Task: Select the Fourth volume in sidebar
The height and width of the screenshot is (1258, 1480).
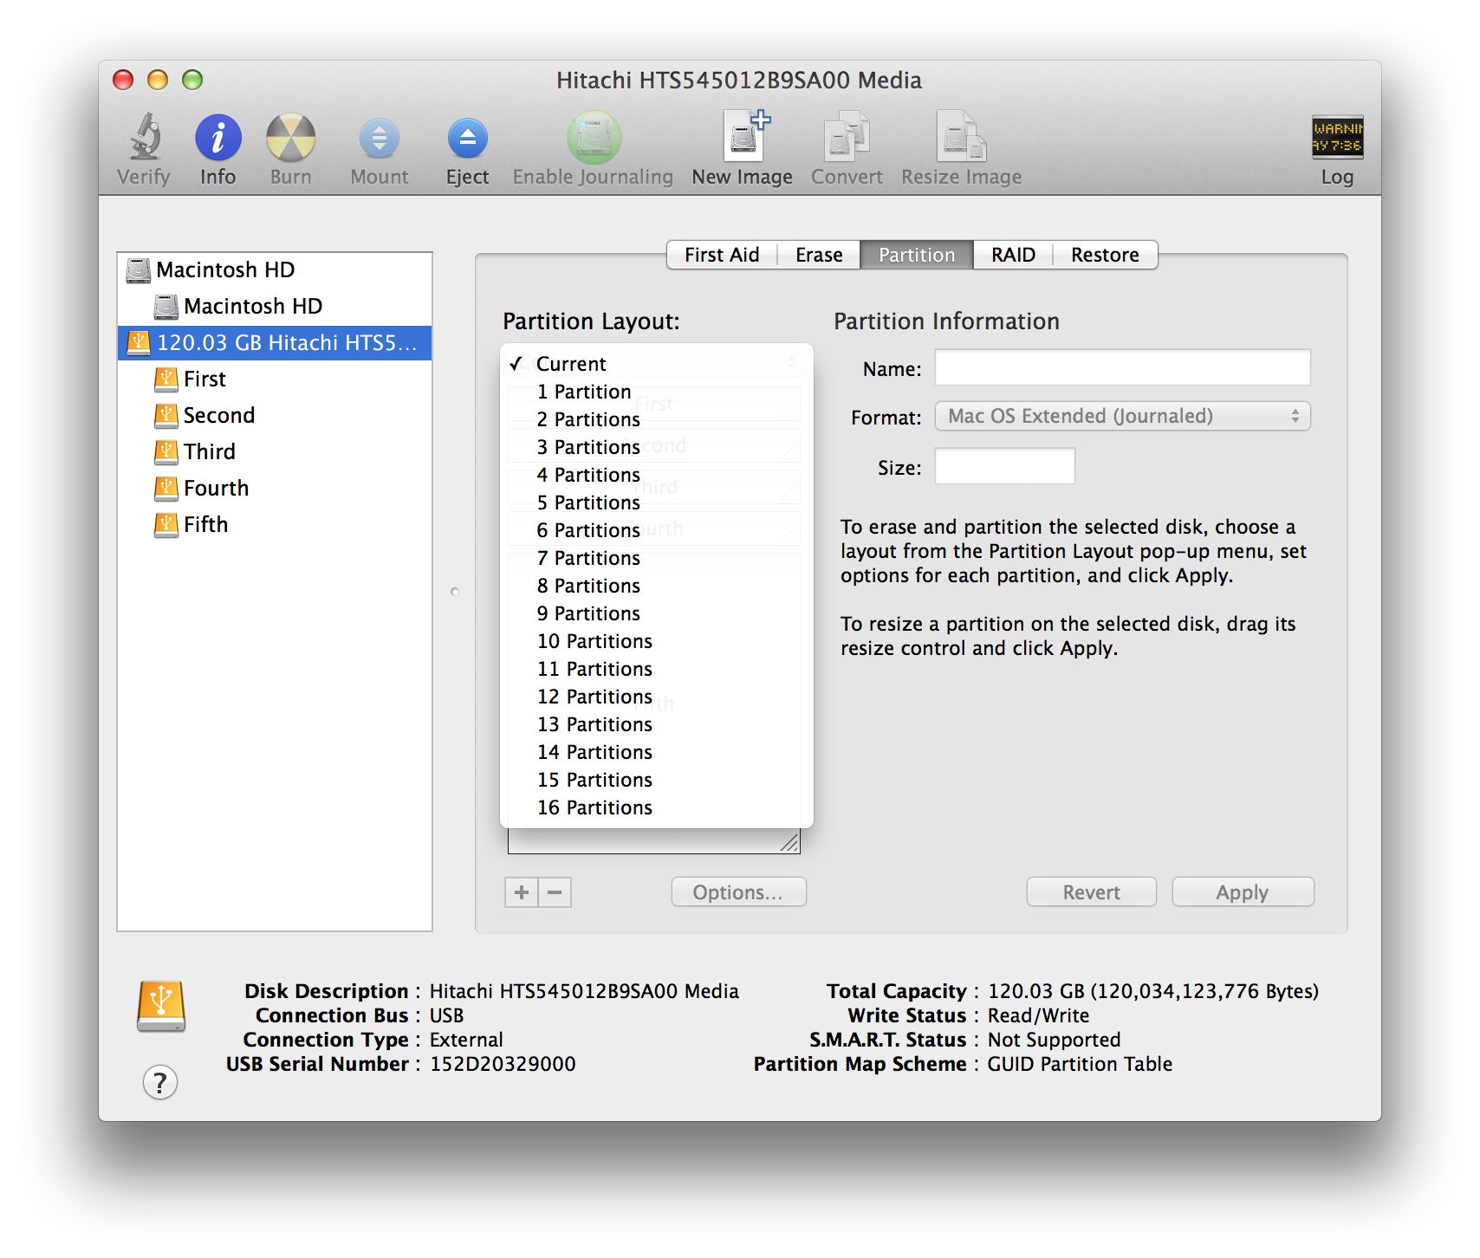Action: coord(275,489)
